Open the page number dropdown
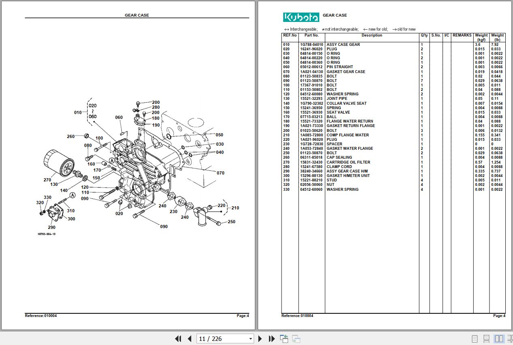The height and width of the screenshot is (345, 513). click(x=250, y=339)
